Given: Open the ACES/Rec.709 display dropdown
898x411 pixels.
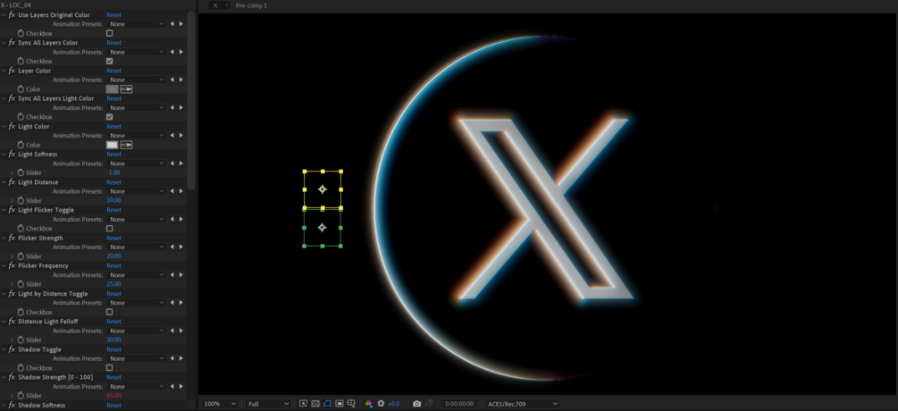Looking at the screenshot, I should [522, 404].
